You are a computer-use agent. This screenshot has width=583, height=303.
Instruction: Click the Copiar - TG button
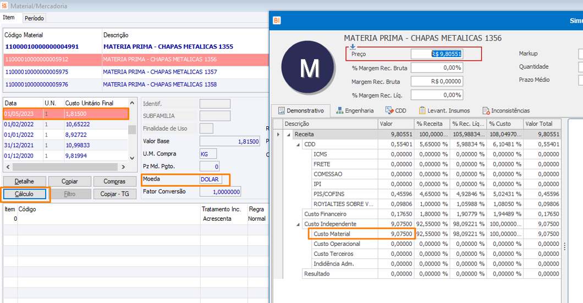click(114, 194)
